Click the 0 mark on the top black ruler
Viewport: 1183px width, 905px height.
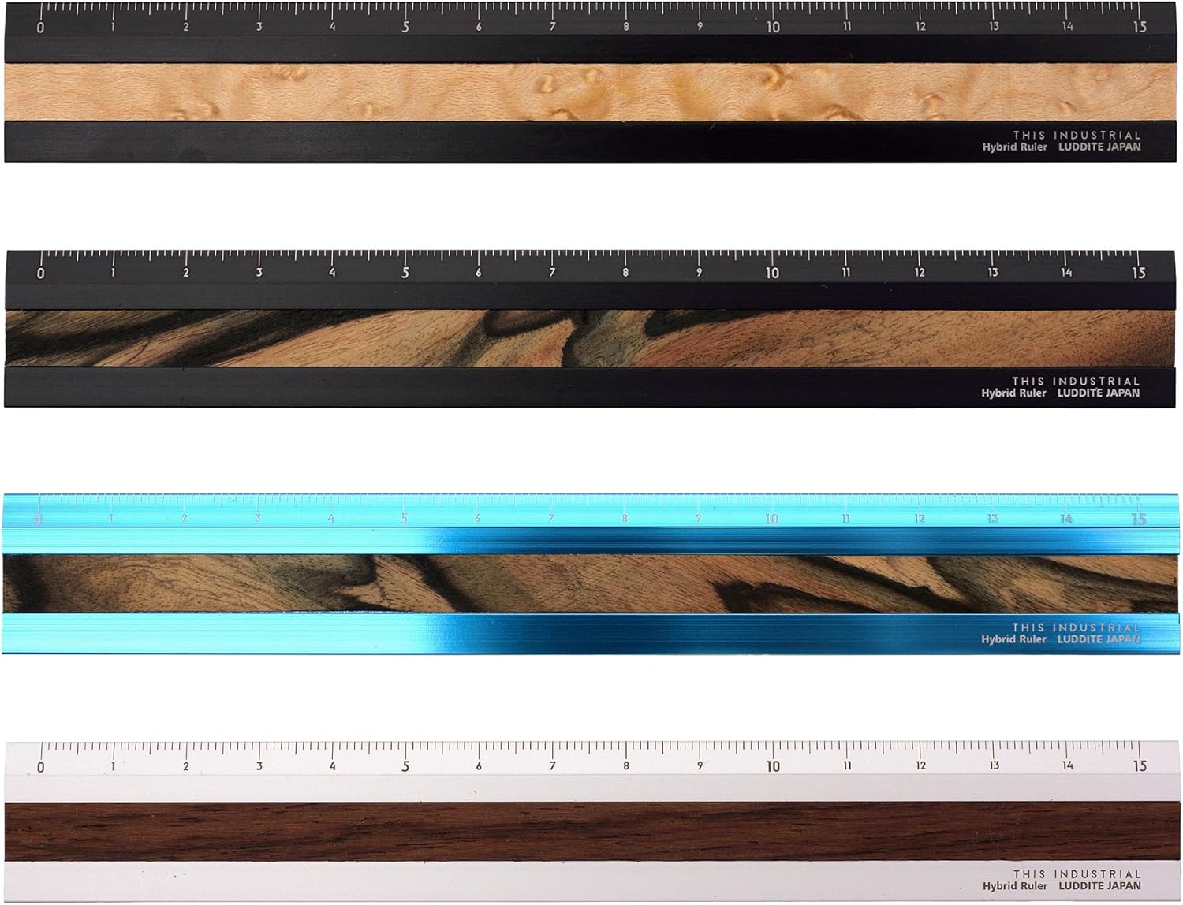click(x=41, y=28)
